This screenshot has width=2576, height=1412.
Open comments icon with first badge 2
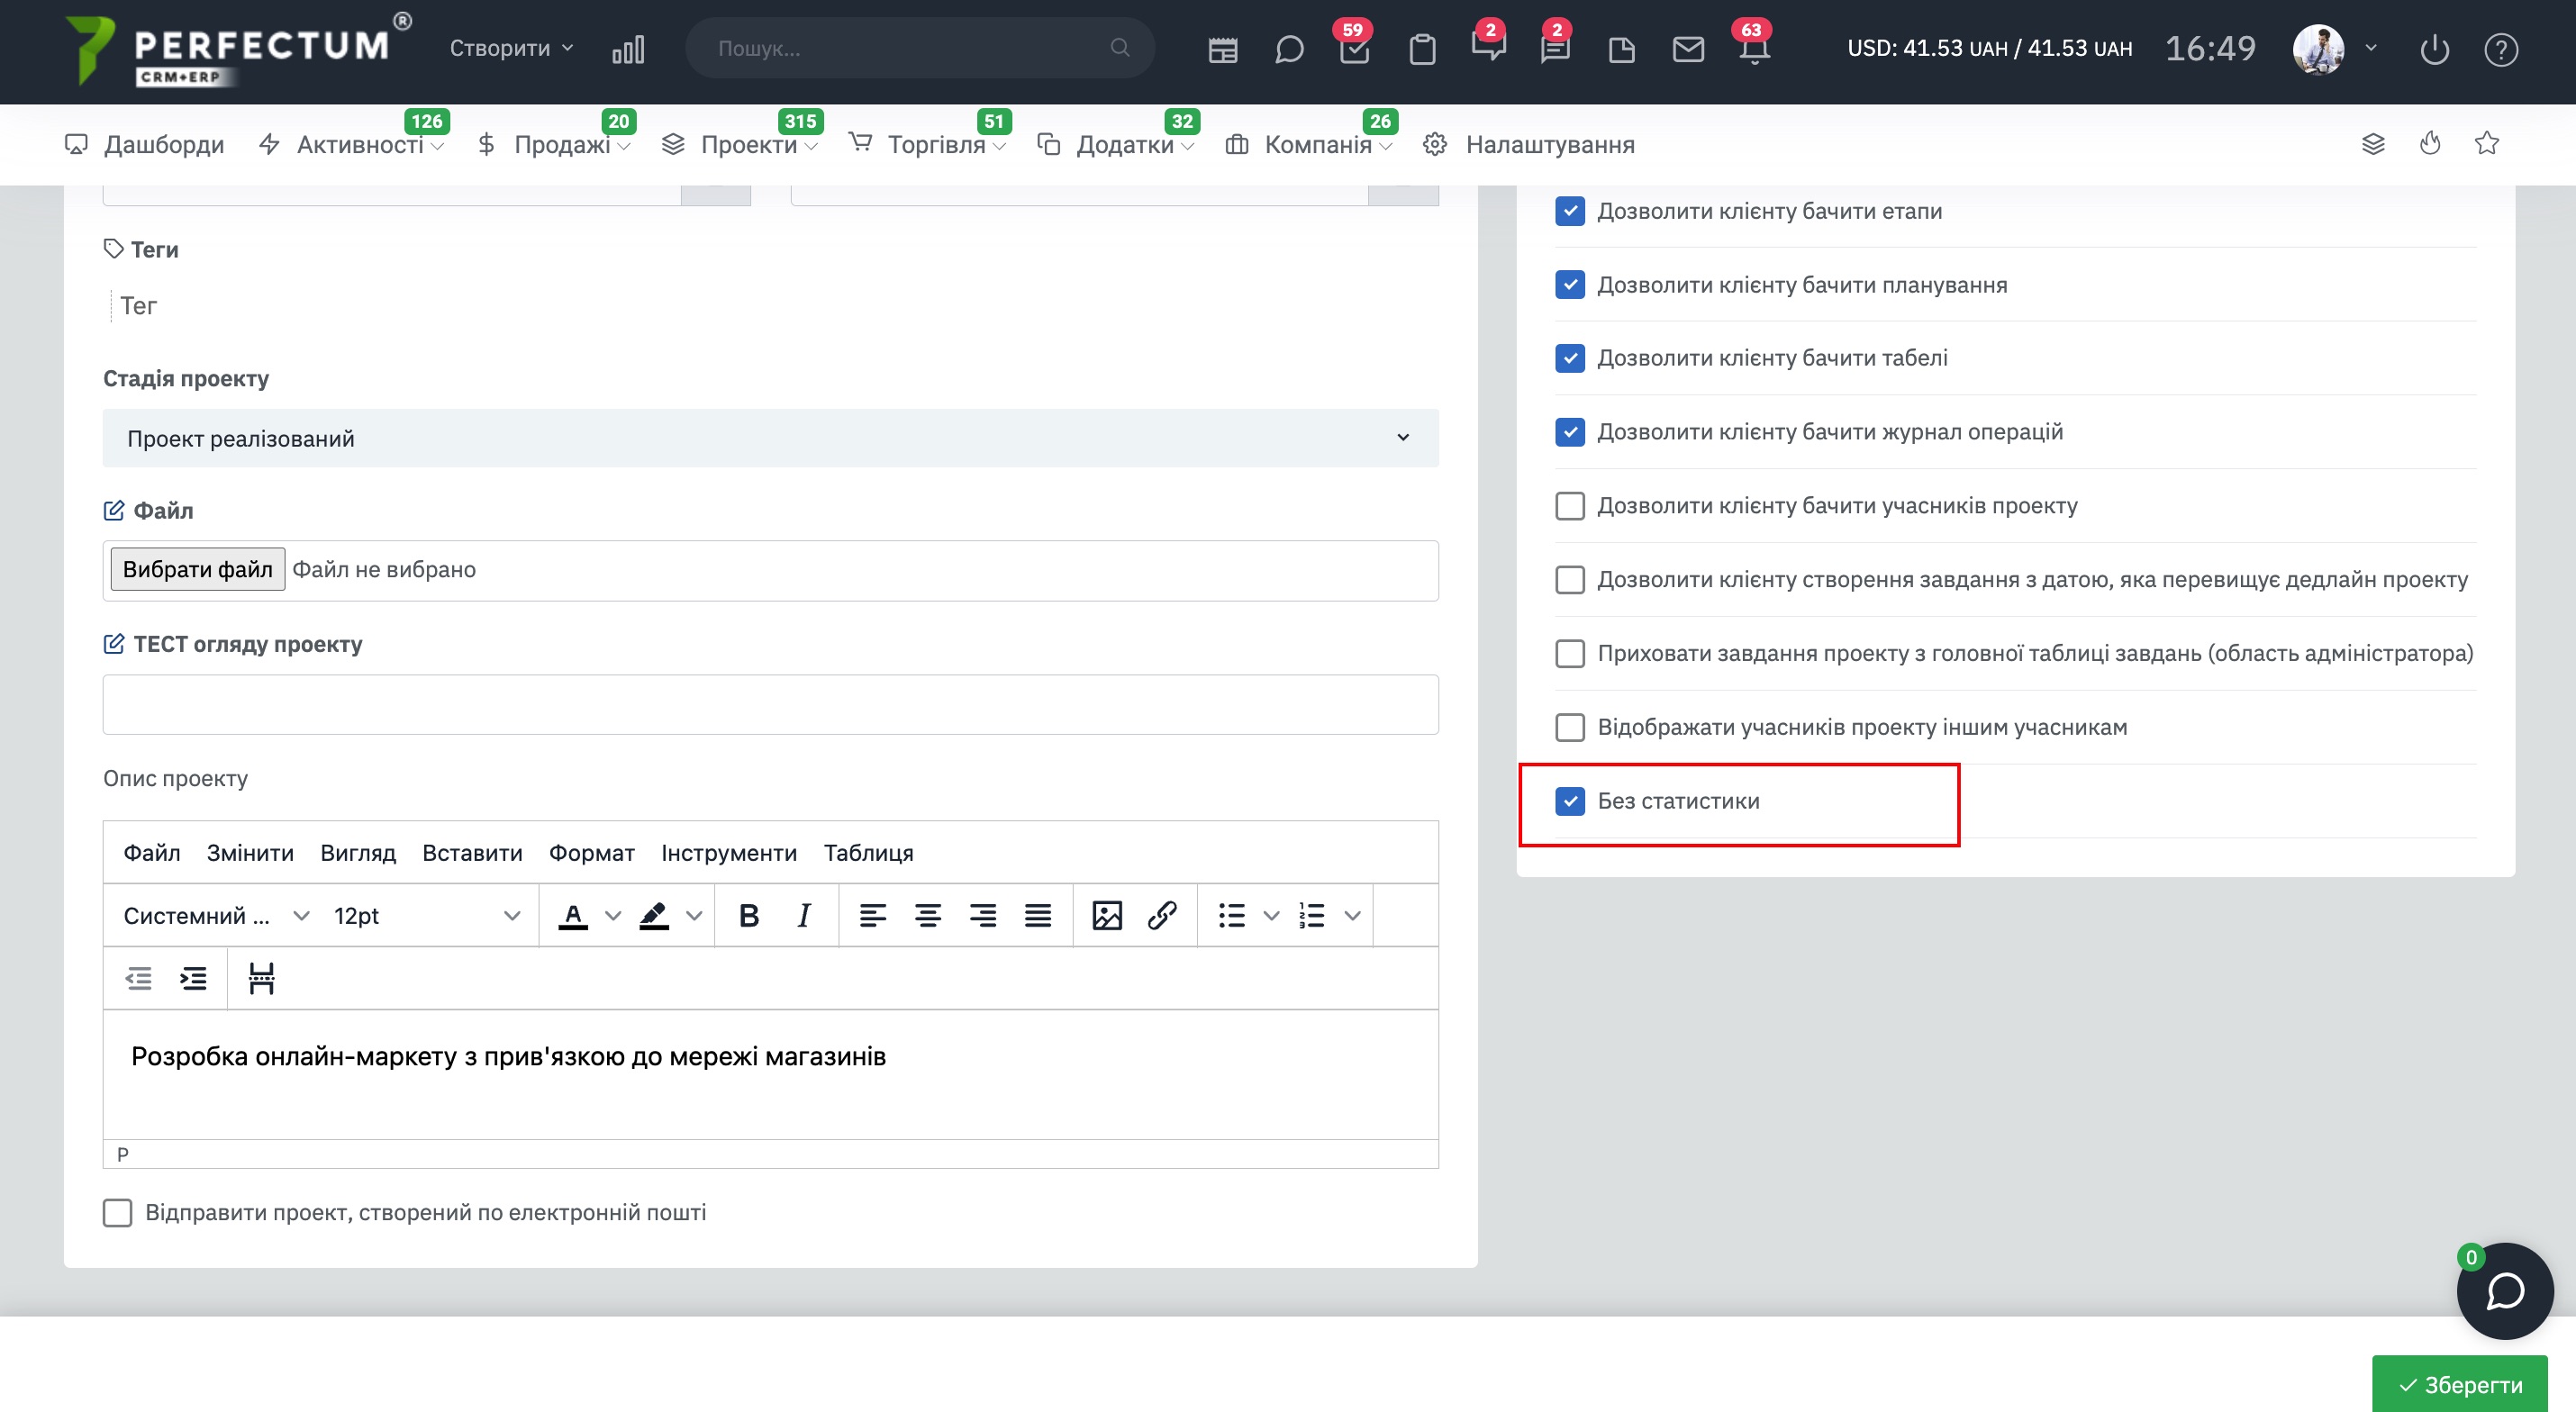[x=1488, y=47]
